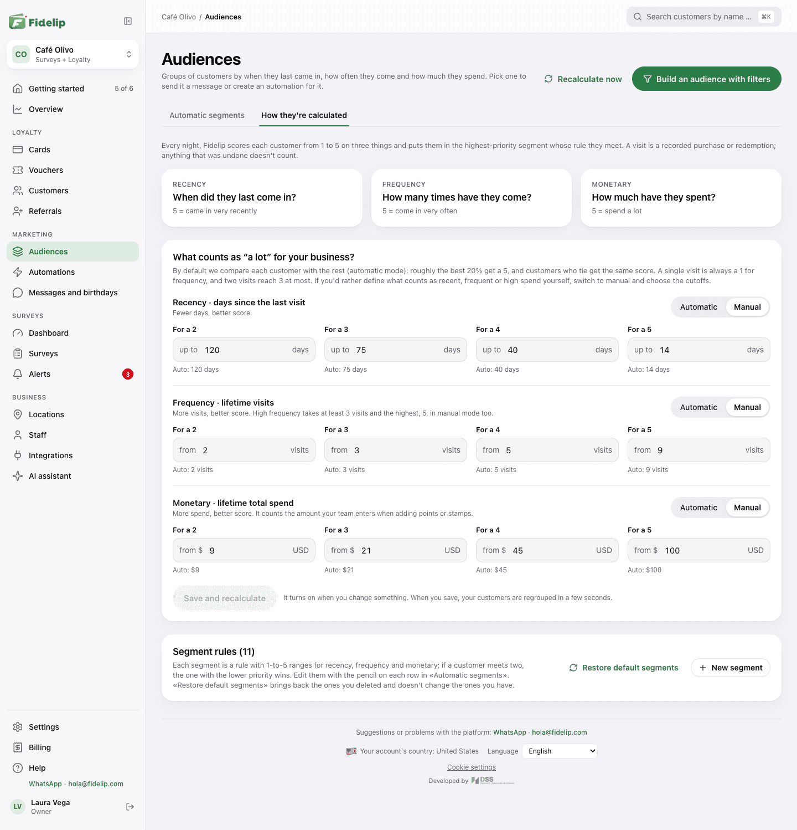The width and height of the screenshot is (797, 830).
Task: Click Restore default segments
Action: tap(624, 668)
